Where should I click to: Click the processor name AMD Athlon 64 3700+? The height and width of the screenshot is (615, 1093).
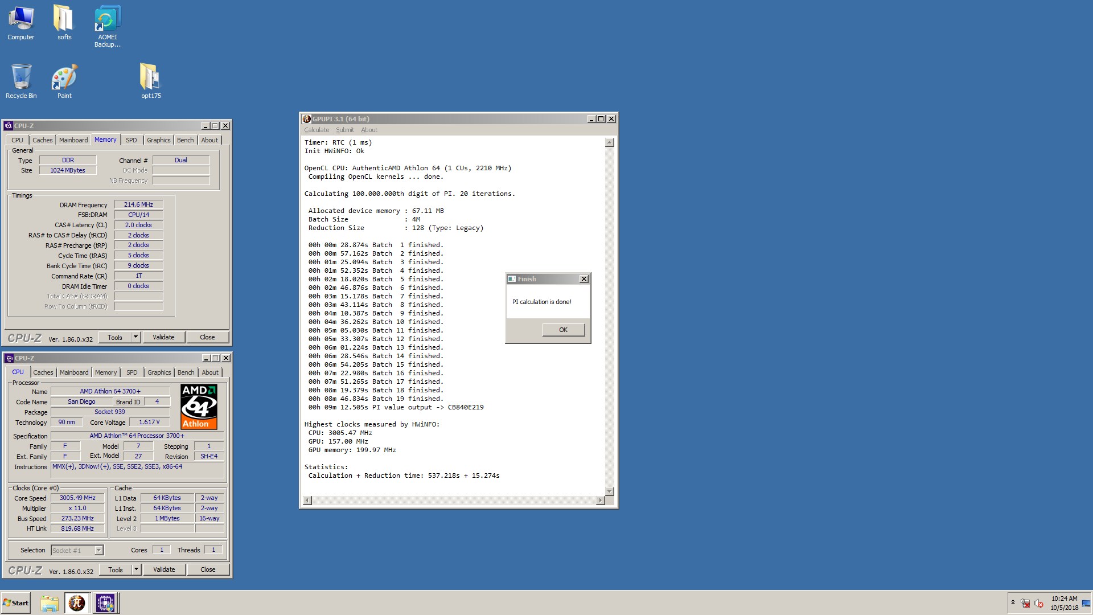click(x=110, y=391)
